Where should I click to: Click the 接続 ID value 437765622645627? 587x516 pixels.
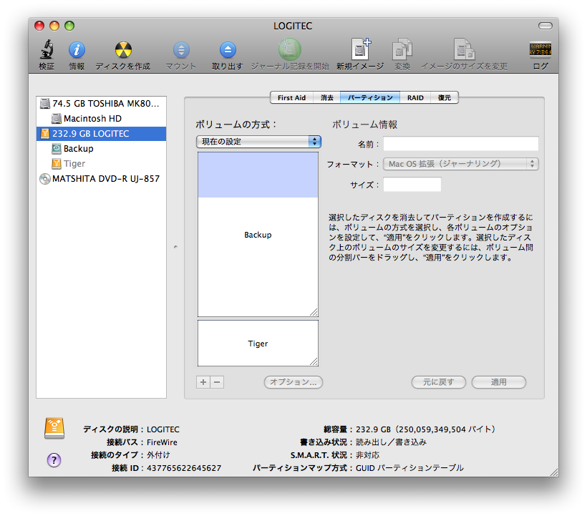(x=184, y=468)
